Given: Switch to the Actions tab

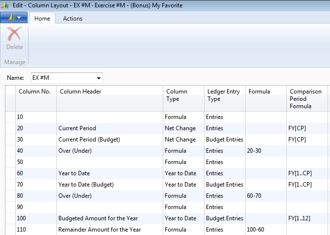Looking at the screenshot, I should [73, 19].
